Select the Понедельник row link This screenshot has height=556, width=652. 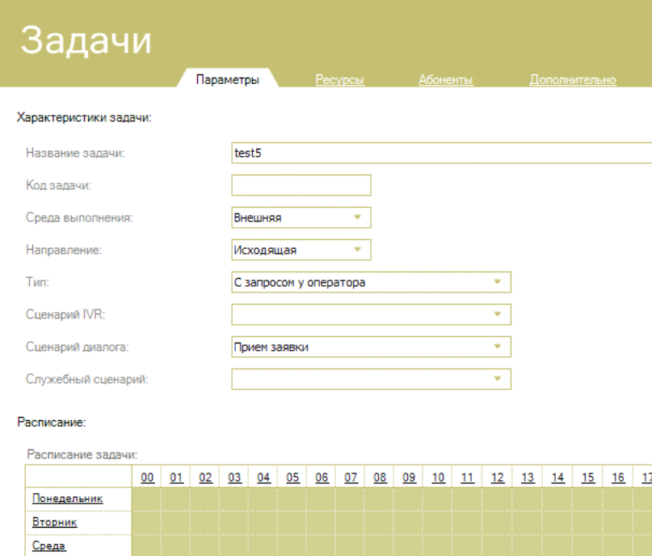click(x=67, y=499)
